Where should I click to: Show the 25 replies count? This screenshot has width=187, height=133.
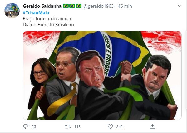point(34,126)
